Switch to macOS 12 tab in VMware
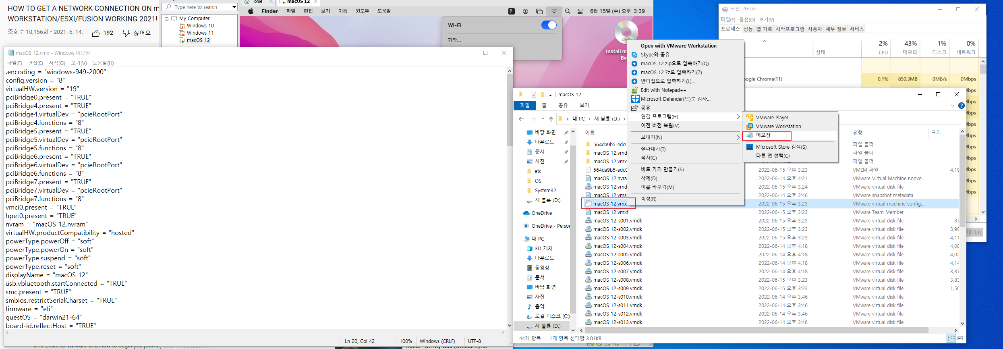The image size is (1003, 349). pos(298,2)
